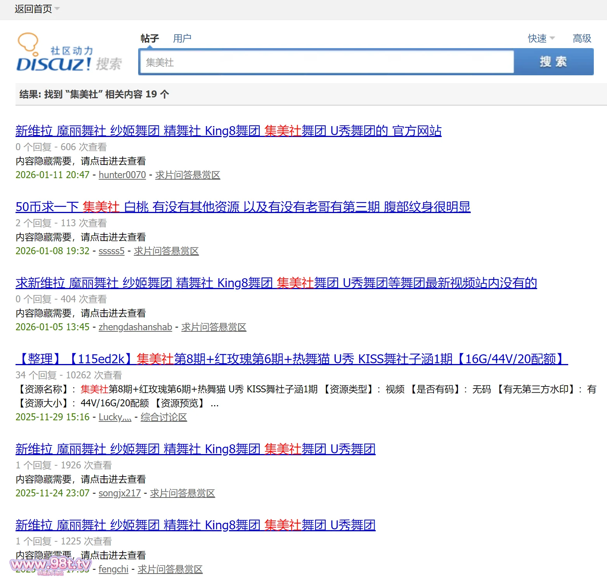Click the search input containing 集美社

326,62
